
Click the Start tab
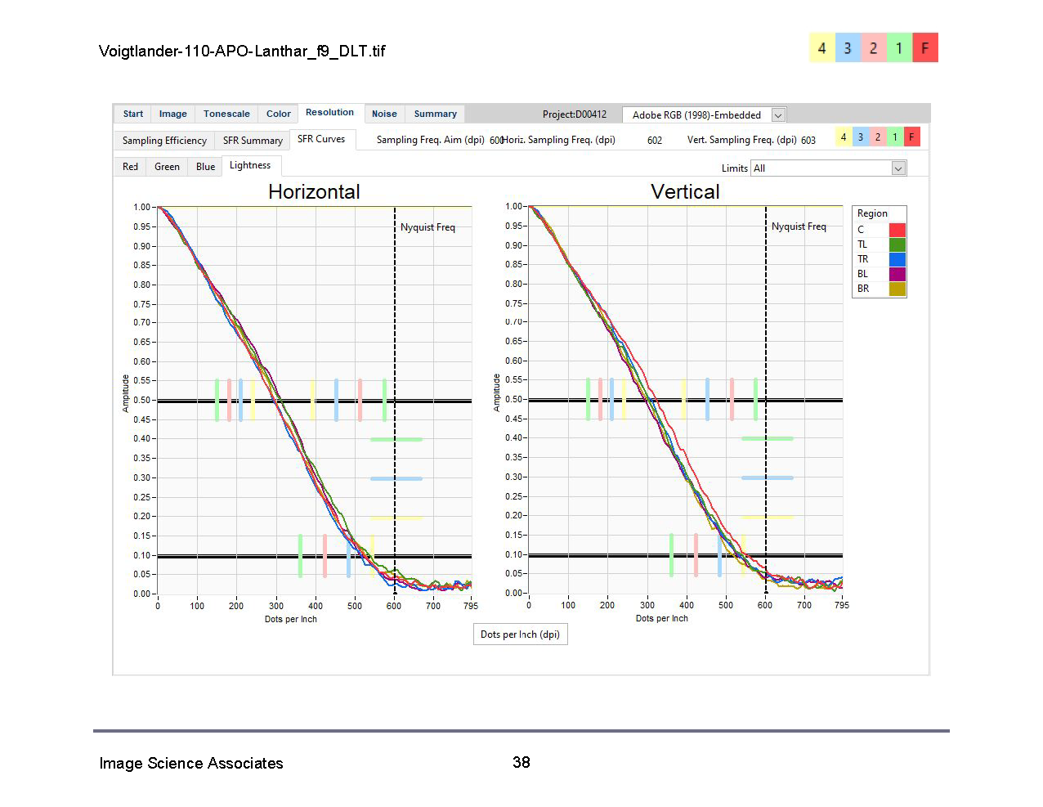[132, 114]
